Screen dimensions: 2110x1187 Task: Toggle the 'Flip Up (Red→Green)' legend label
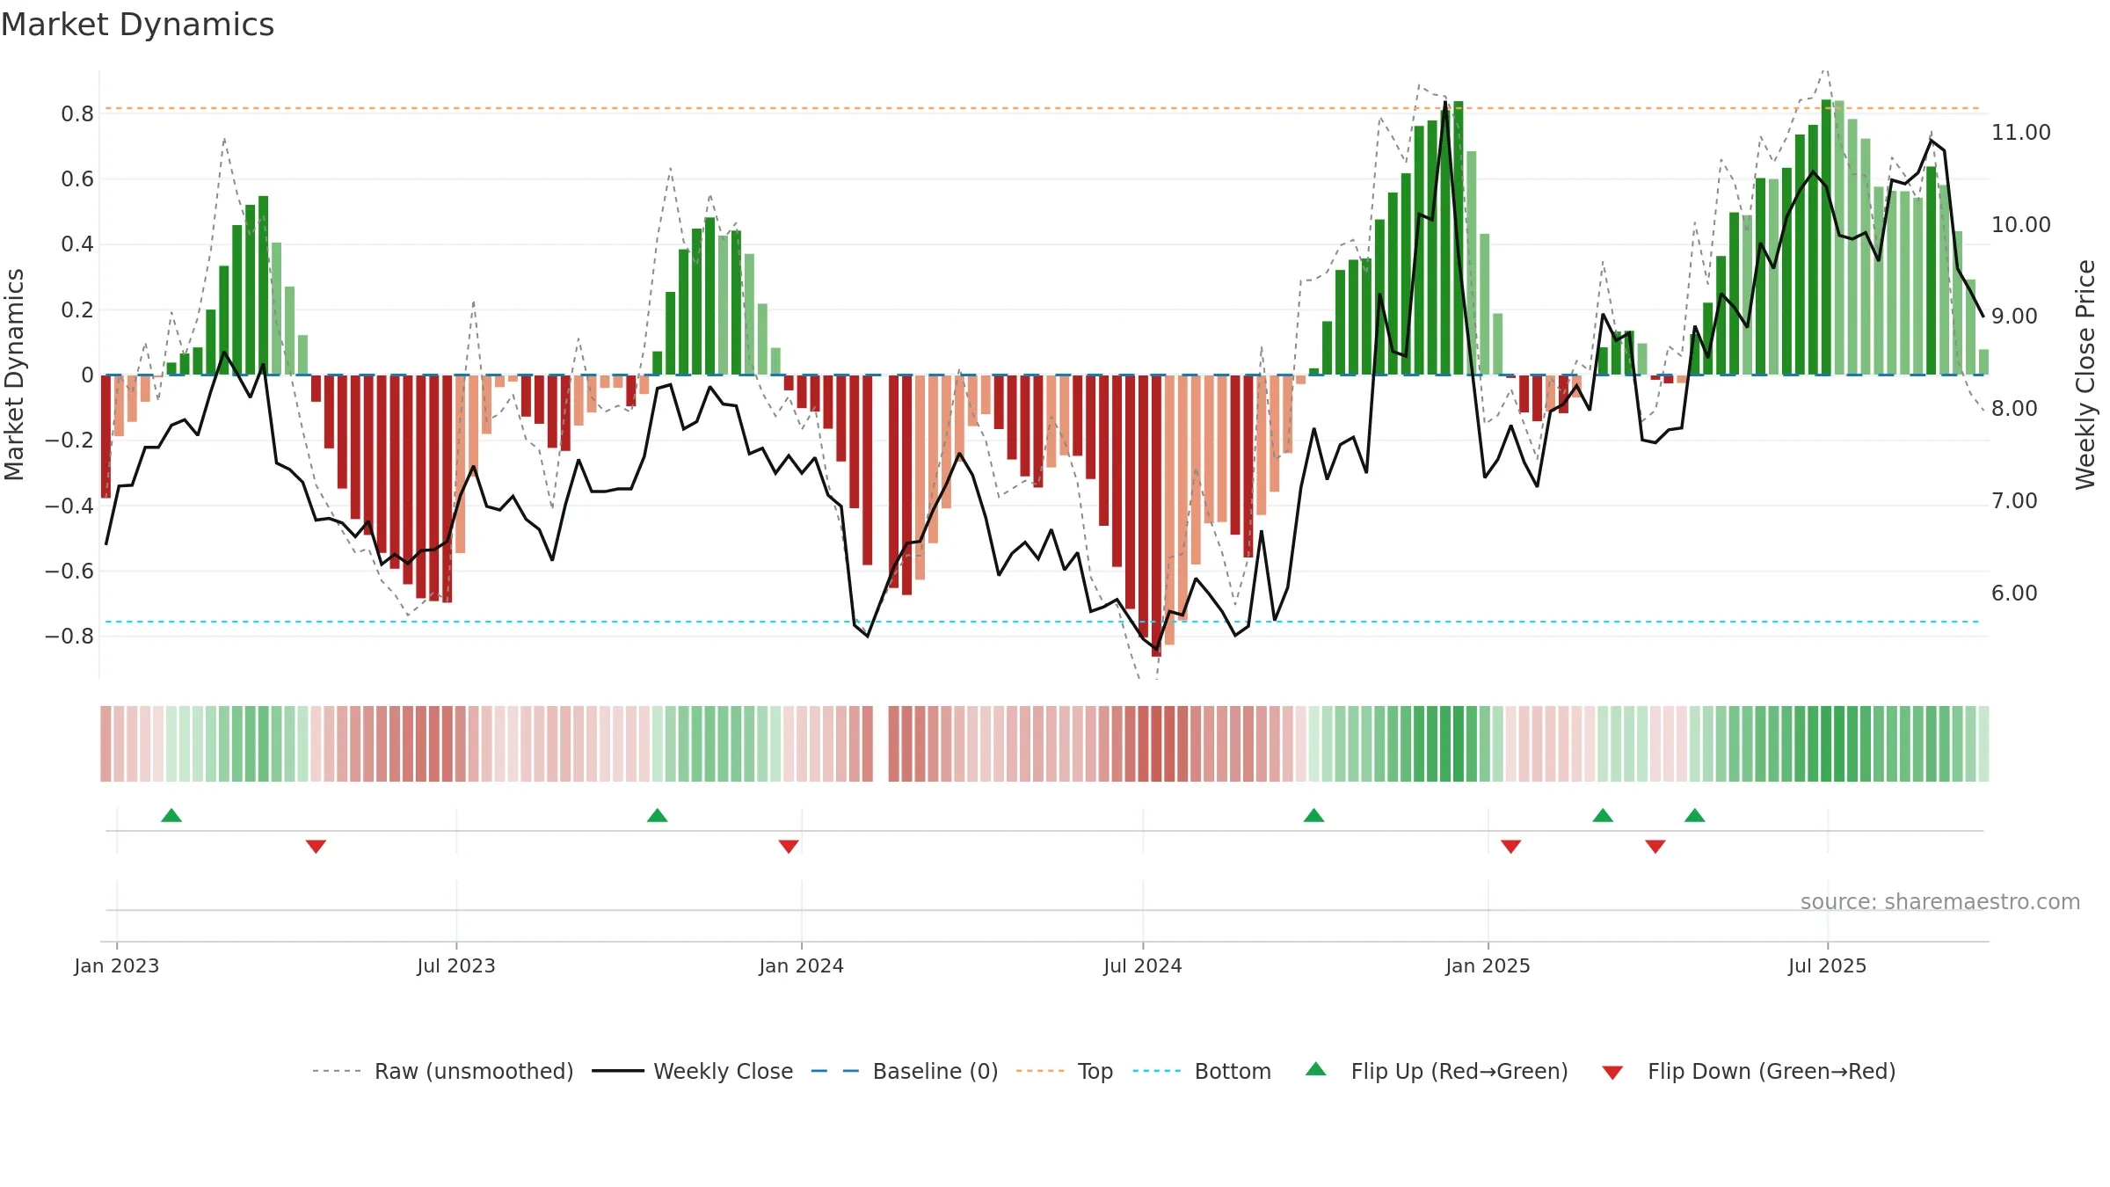(1459, 1072)
